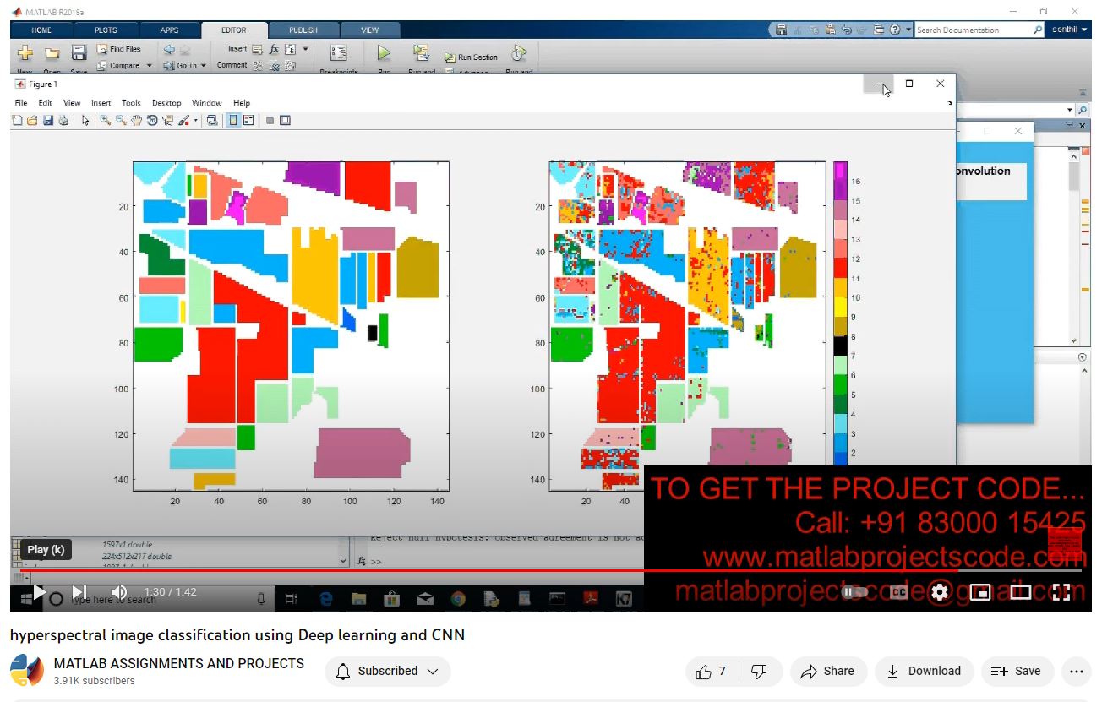The image size is (1102, 702).
Task: Mute the video volume
Action: point(119,592)
